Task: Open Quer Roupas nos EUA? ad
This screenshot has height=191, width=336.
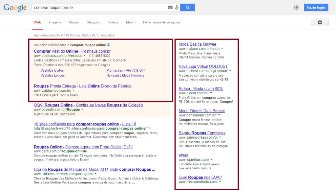Action: pyautogui.click(x=200, y=178)
